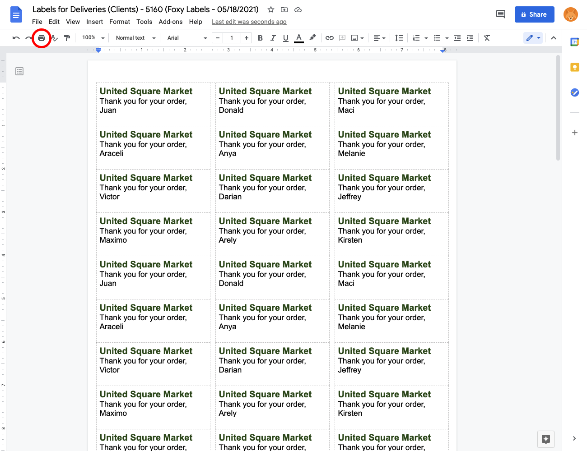Open the Add-ons menu
Viewport: 587px width, 451px height.
(x=170, y=21)
